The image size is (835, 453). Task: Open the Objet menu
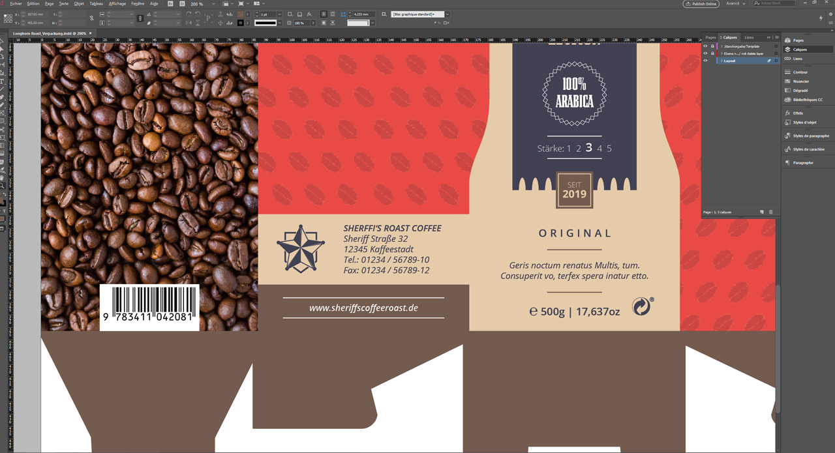coord(79,4)
